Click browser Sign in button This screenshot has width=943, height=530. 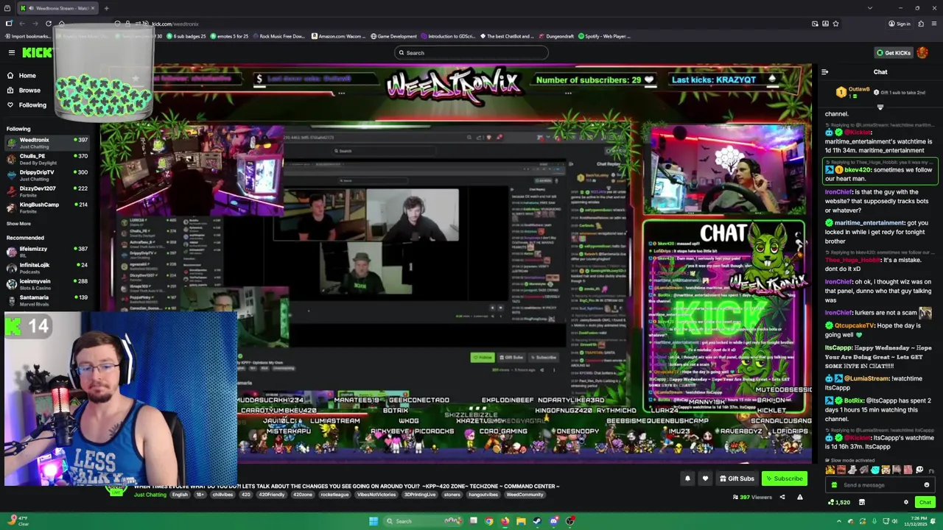899,24
